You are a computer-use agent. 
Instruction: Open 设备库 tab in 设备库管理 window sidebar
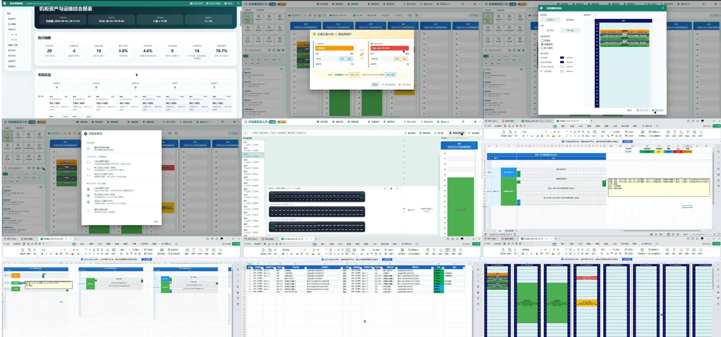point(7,128)
